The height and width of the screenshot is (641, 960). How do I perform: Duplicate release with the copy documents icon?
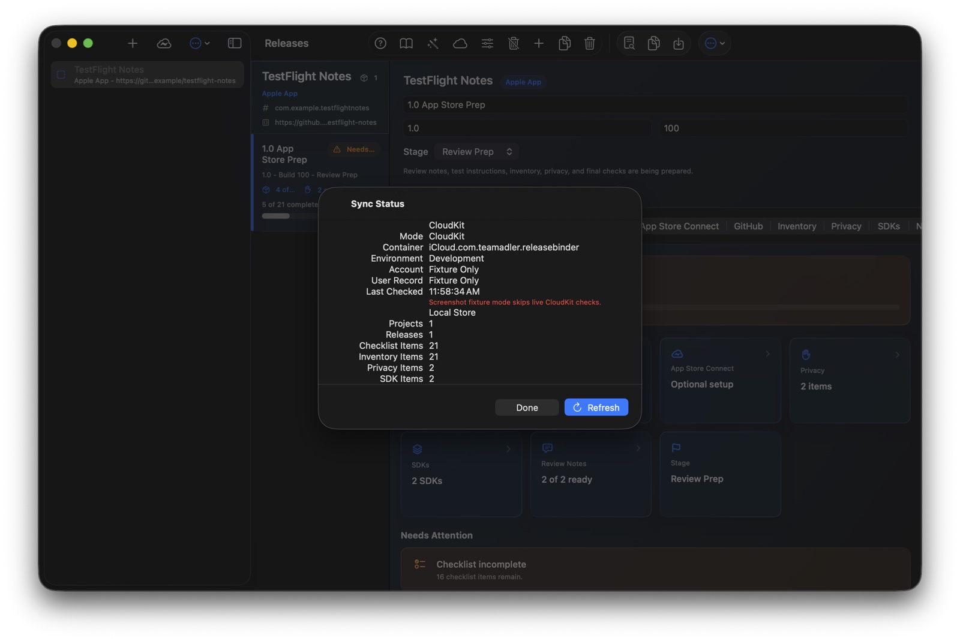(x=565, y=43)
